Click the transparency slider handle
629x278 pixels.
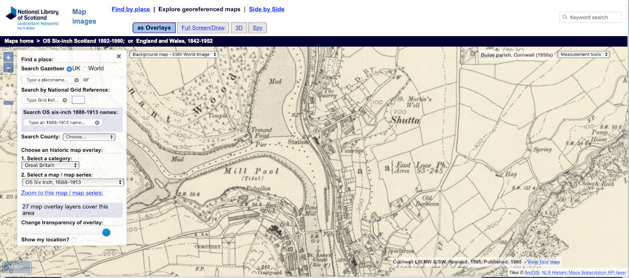point(106,232)
